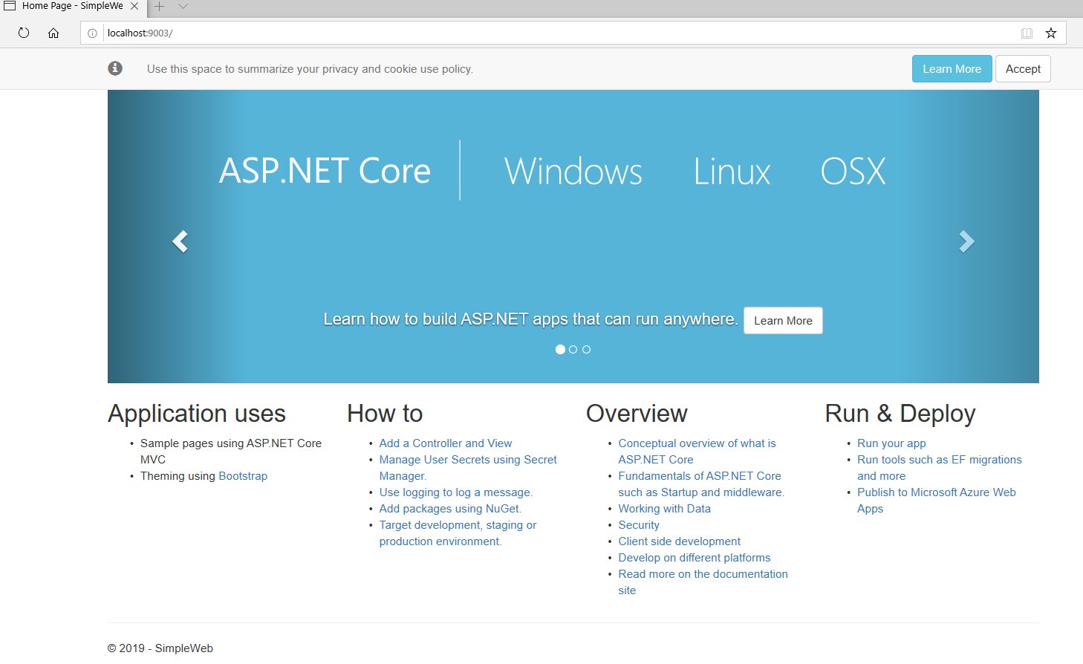Close the Home Page - SimpleWeb tab
This screenshot has height=664, width=1083.
pyautogui.click(x=134, y=6)
